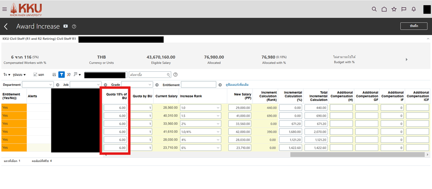Viewport: 432px width, 189px height.
Task: Go to the home page icon
Action: (x=384, y=9)
